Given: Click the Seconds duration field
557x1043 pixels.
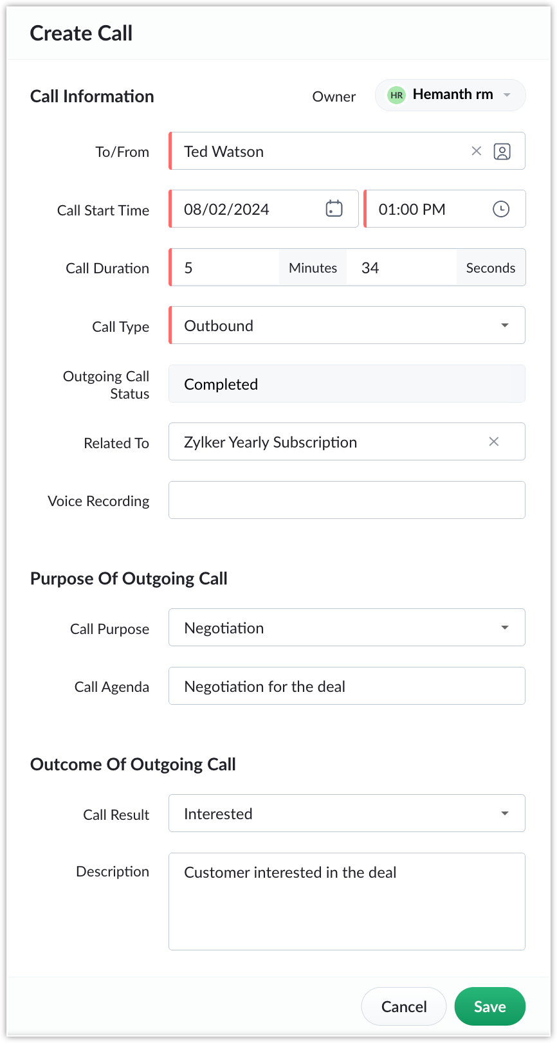Looking at the screenshot, I should pyautogui.click(x=402, y=268).
